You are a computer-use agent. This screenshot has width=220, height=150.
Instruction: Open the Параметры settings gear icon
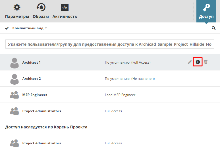[17, 8]
